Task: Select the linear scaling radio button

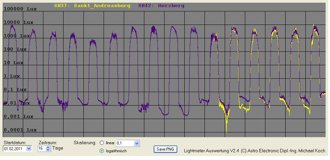Action: coord(102,143)
